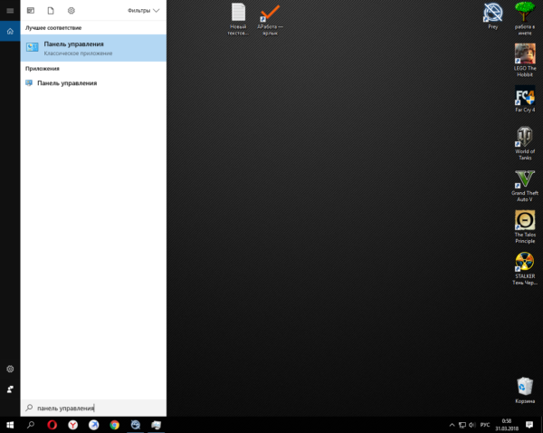Launch Opera from the taskbar
The height and width of the screenshot is (433, 543).
(x=52, y=425)
